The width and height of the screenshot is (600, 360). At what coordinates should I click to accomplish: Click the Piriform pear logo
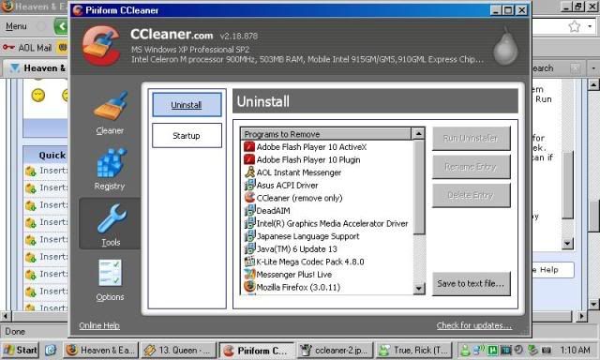coord(505,46)
